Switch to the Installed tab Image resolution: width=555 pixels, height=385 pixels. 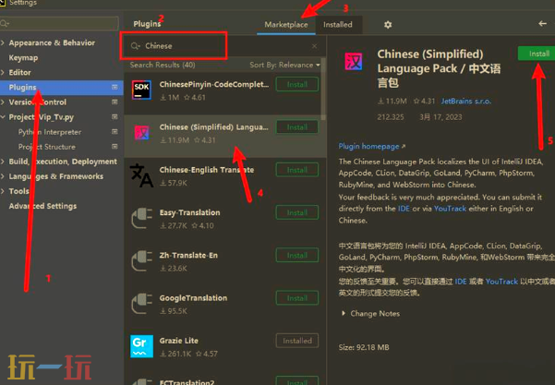(338, 25)
